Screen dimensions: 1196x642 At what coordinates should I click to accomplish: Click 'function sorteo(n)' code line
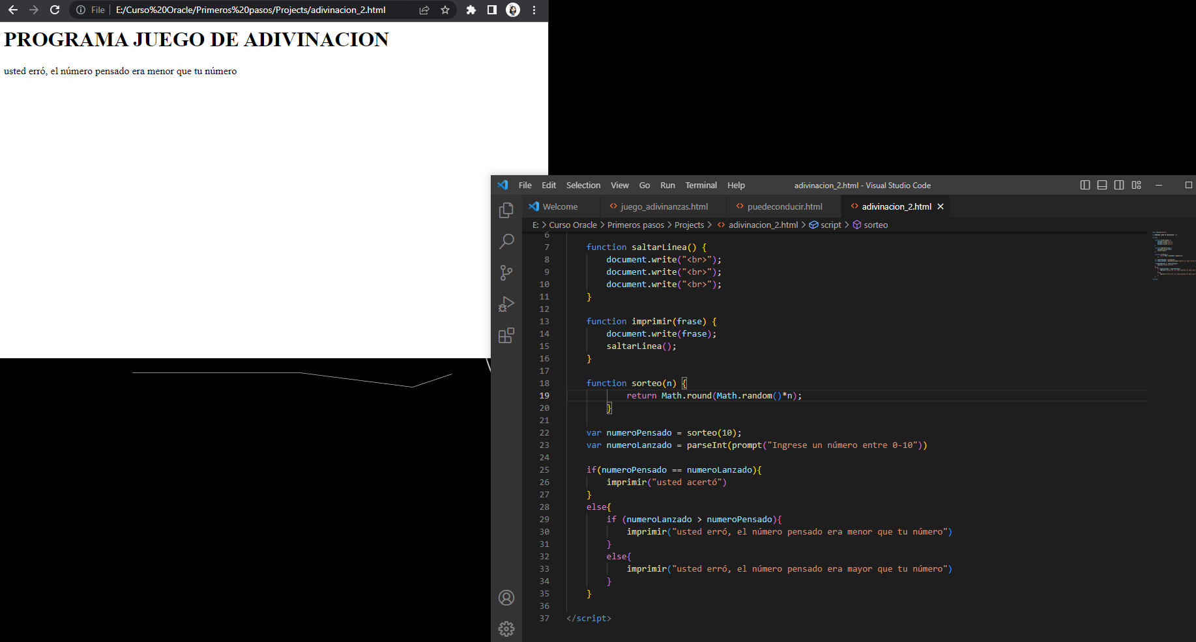tap(636, 383)
